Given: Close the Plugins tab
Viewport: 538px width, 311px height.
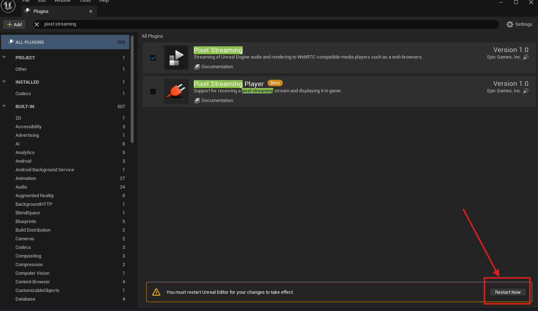Looking at the screenshot, I should click(x=91, y=11).
